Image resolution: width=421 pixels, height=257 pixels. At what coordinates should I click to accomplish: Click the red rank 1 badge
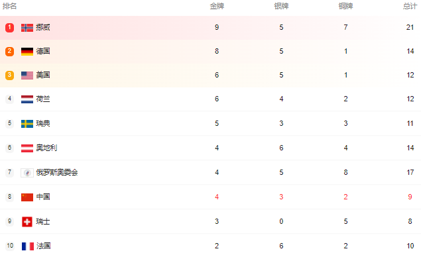[10, 28]
